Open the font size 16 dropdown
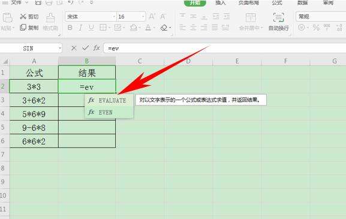The image size is (346, 219). click(143, 17)
